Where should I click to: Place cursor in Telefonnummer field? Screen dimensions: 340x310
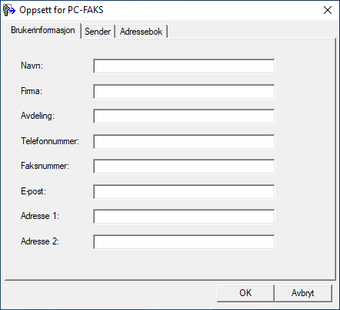pos(184,141)
